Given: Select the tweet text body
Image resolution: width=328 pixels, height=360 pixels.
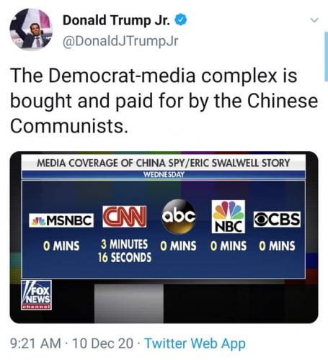Looking at the screenshot, I should click(164, 101).
